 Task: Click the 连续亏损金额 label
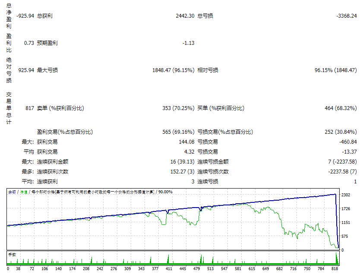click(213, 161)
